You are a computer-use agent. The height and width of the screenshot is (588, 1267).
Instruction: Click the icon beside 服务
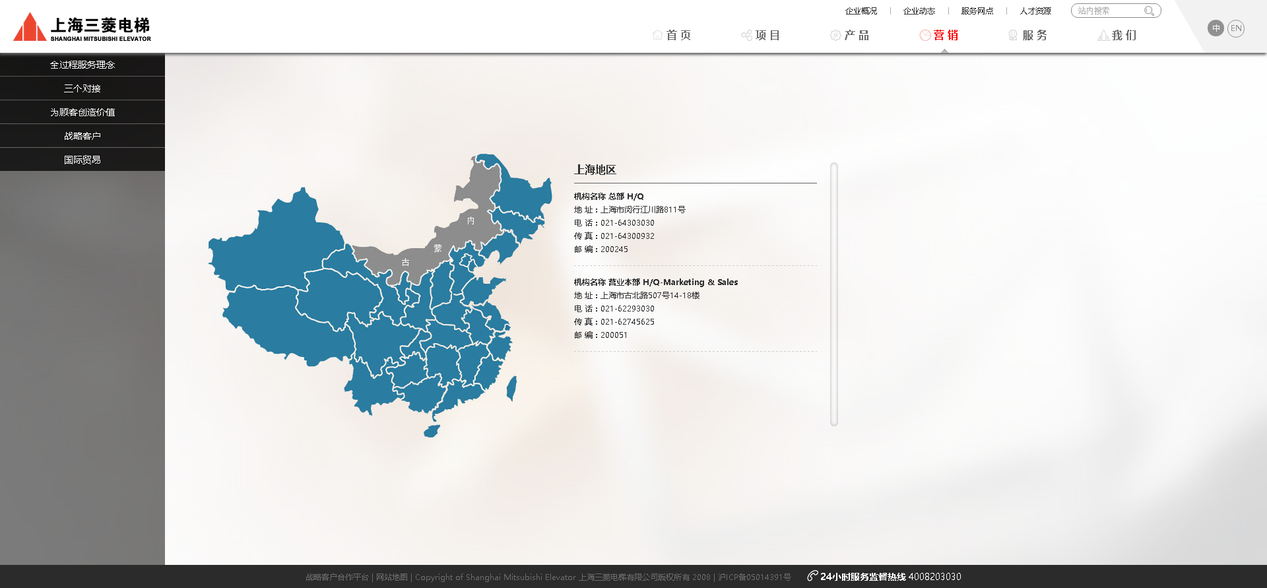[1013, 35]
